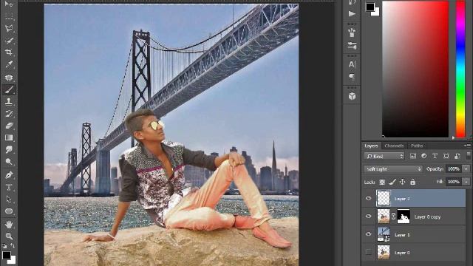
Task: Select the Gradient tool
Action: [9, 137]
